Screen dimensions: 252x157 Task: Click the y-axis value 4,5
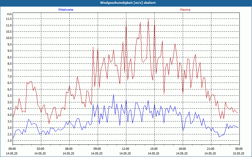(x=10, y=108)
